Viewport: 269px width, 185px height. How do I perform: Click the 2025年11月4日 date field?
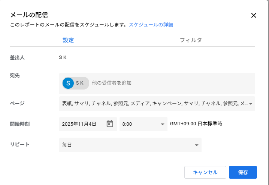pos(81,124)
